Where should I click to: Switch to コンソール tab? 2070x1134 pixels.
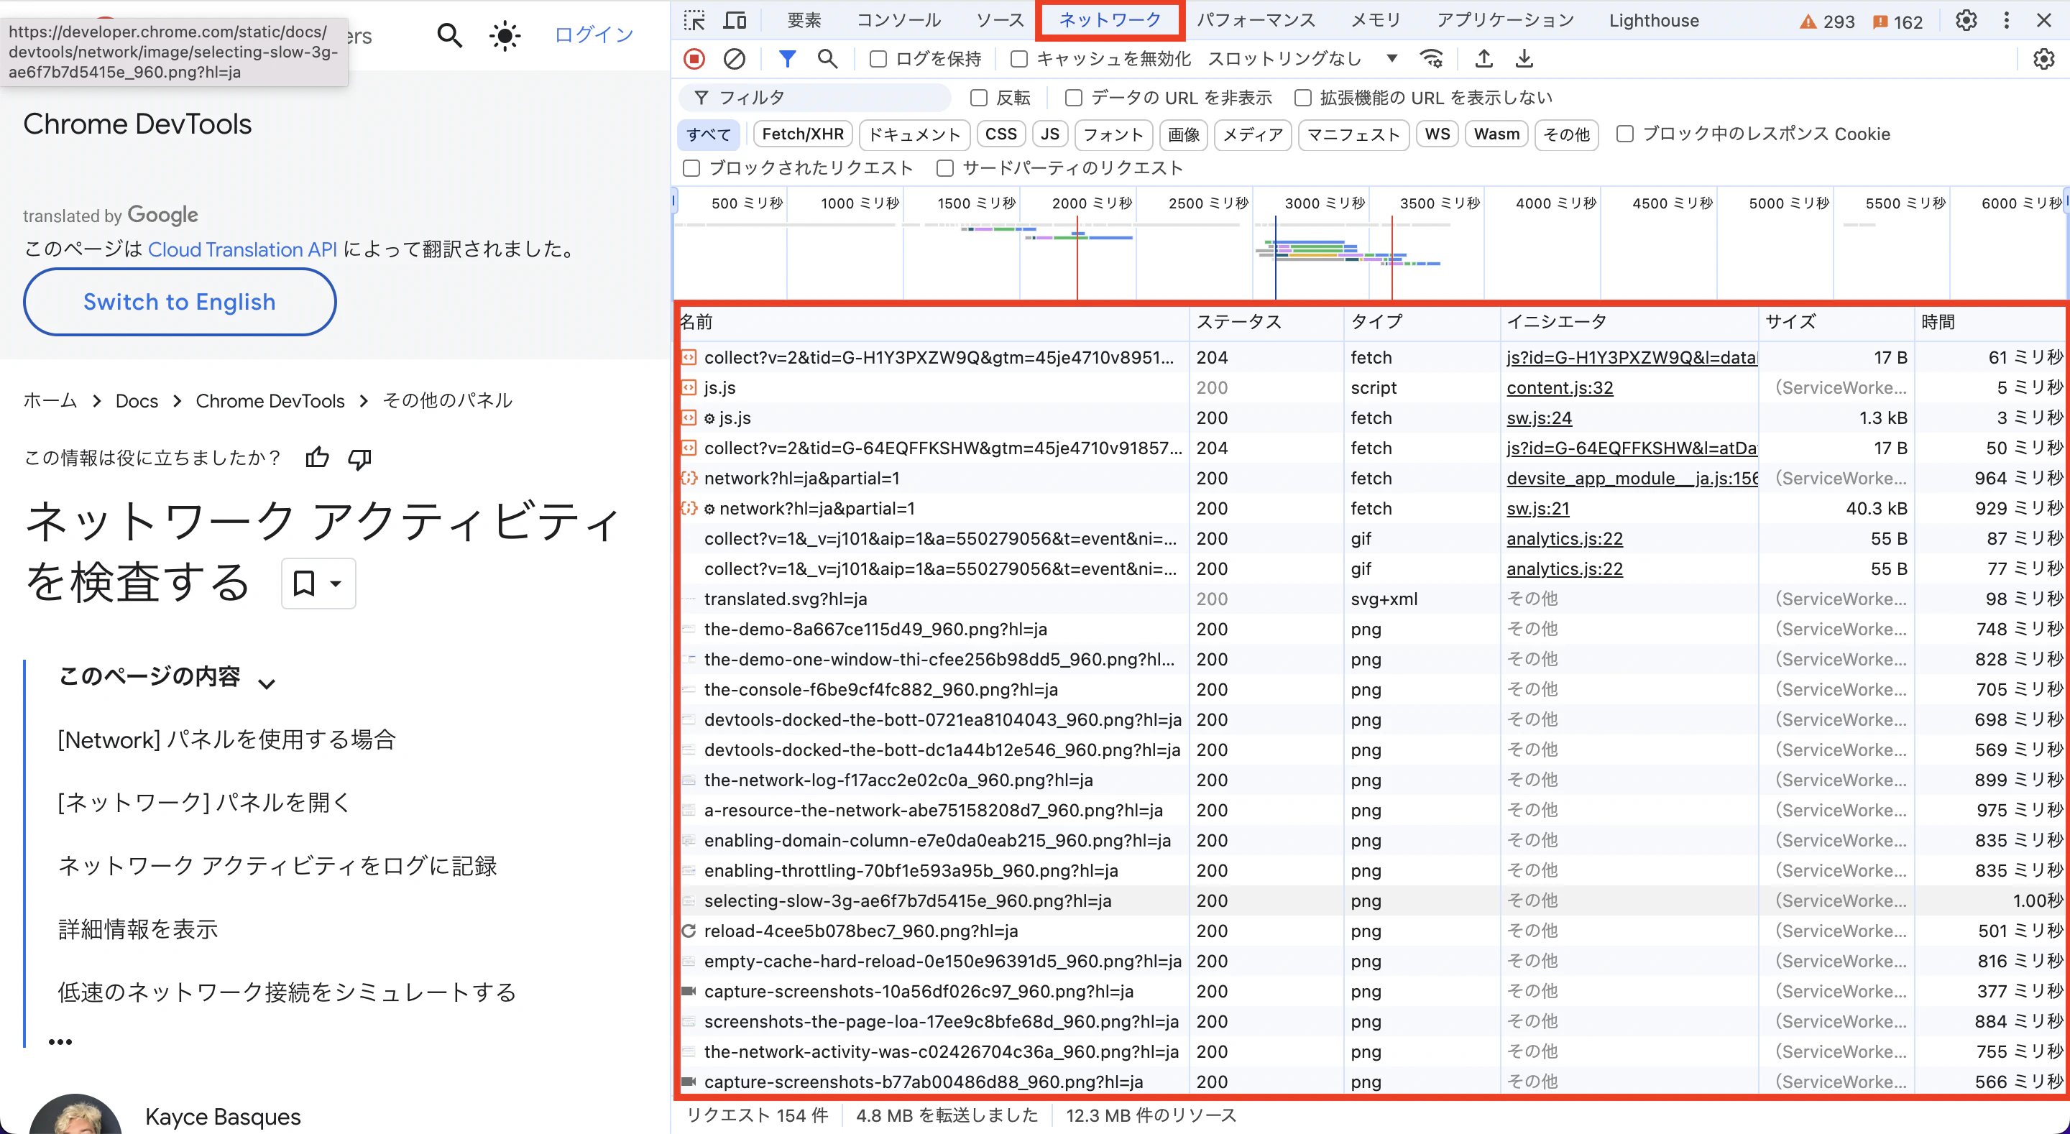click(898, 20)
